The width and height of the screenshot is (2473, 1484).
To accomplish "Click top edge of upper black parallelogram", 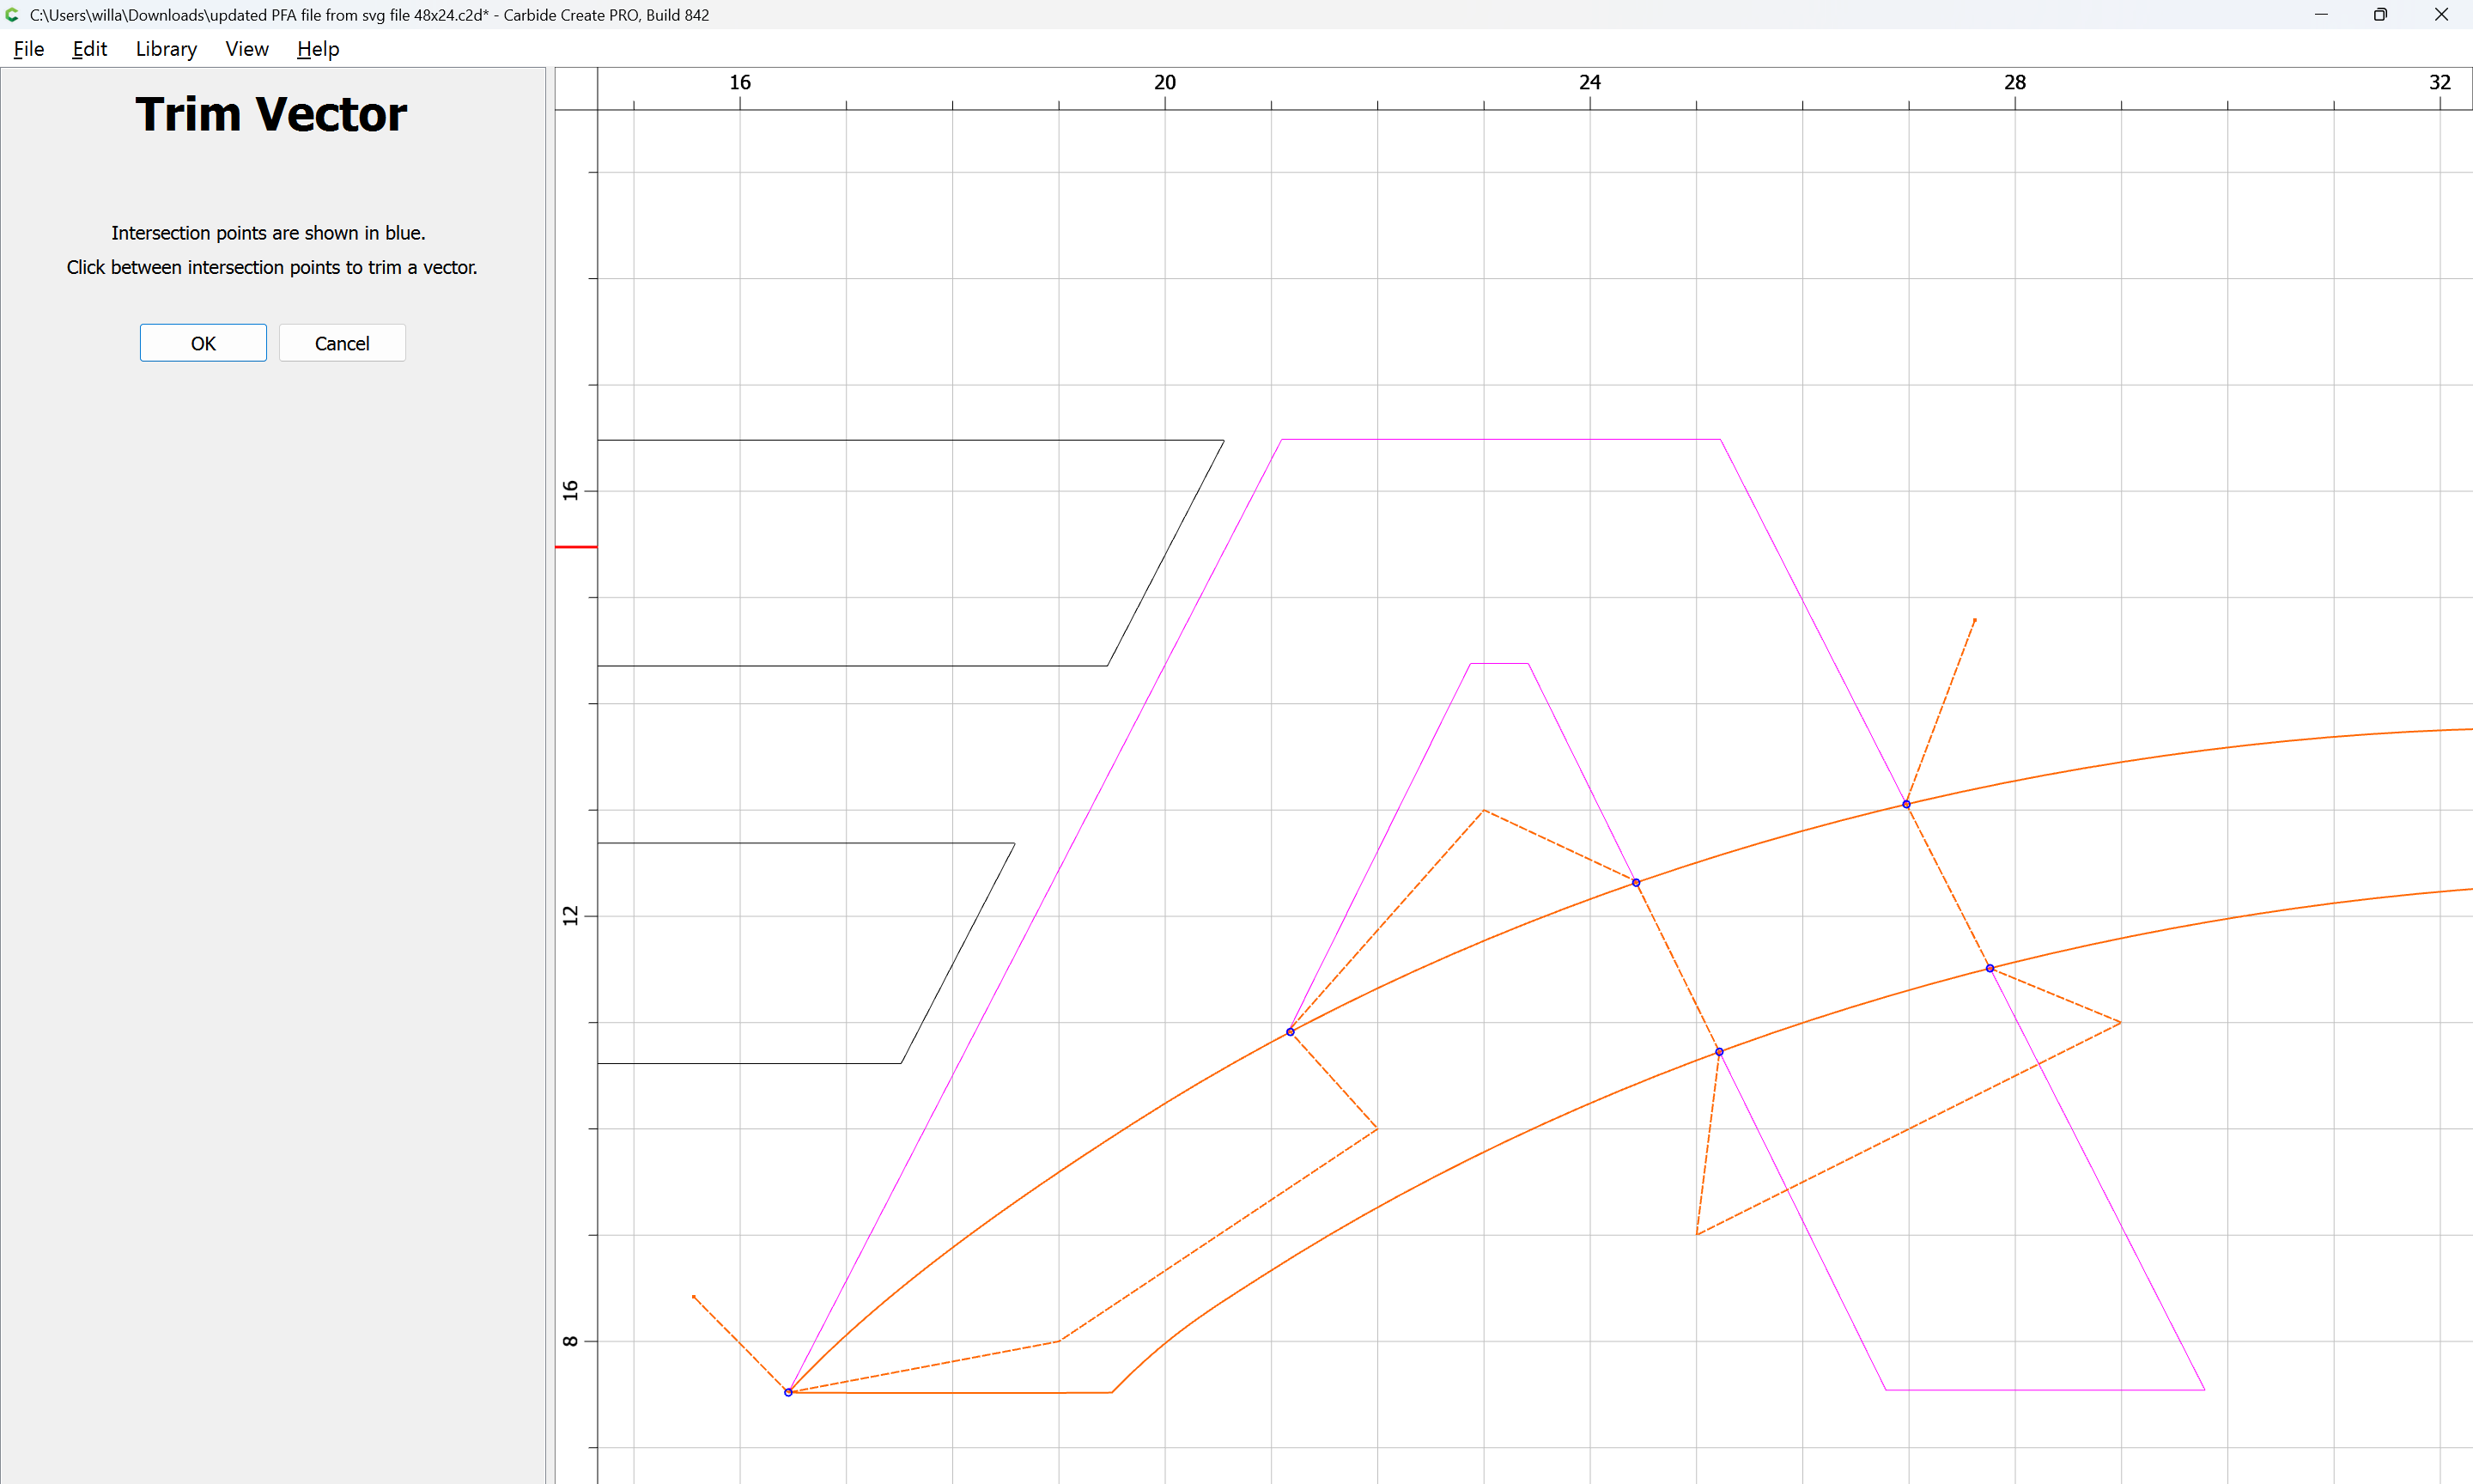I will coord(900,440).
